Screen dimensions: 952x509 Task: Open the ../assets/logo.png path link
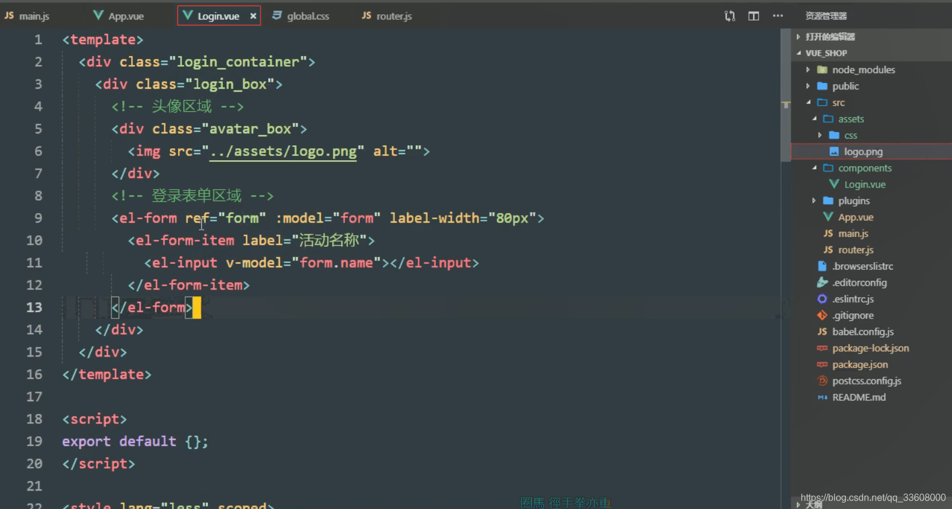click(x=283, y=151)
